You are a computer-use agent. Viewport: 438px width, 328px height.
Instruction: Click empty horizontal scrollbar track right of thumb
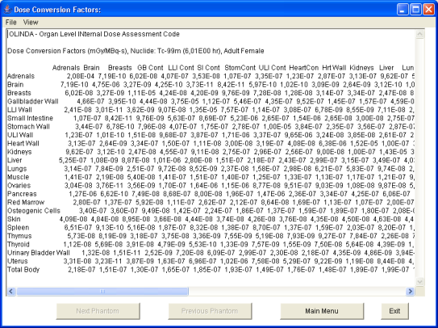297,292
